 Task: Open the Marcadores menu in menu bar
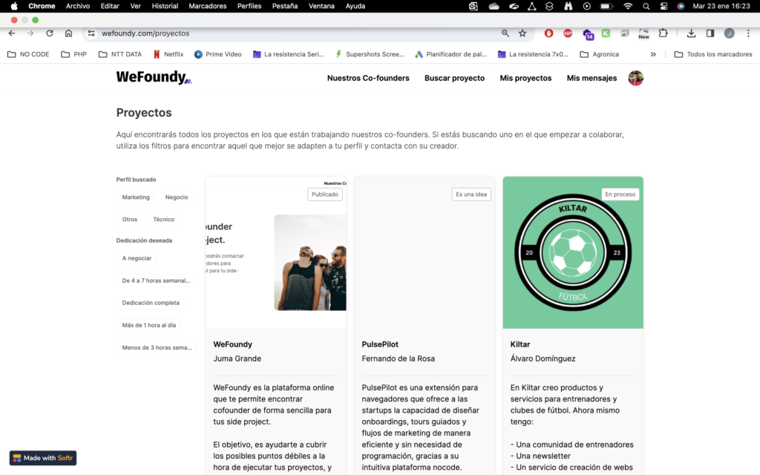point(208,6)
